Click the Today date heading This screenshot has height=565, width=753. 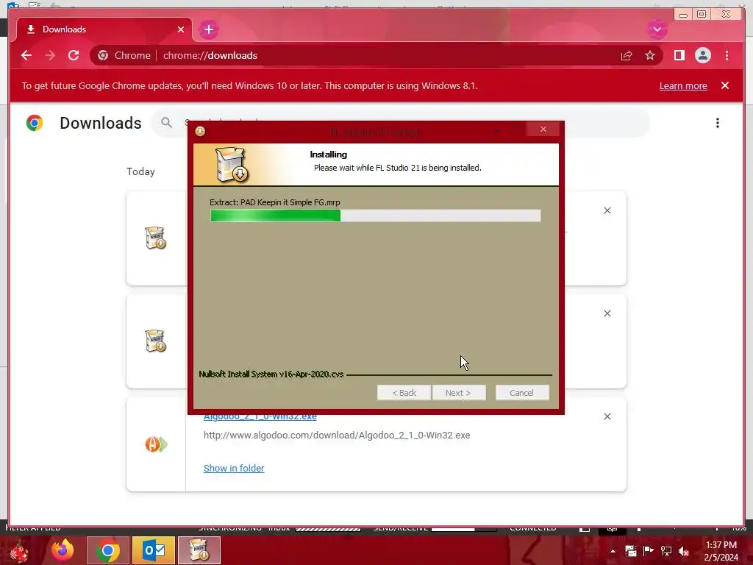click(x=140, y=171)
